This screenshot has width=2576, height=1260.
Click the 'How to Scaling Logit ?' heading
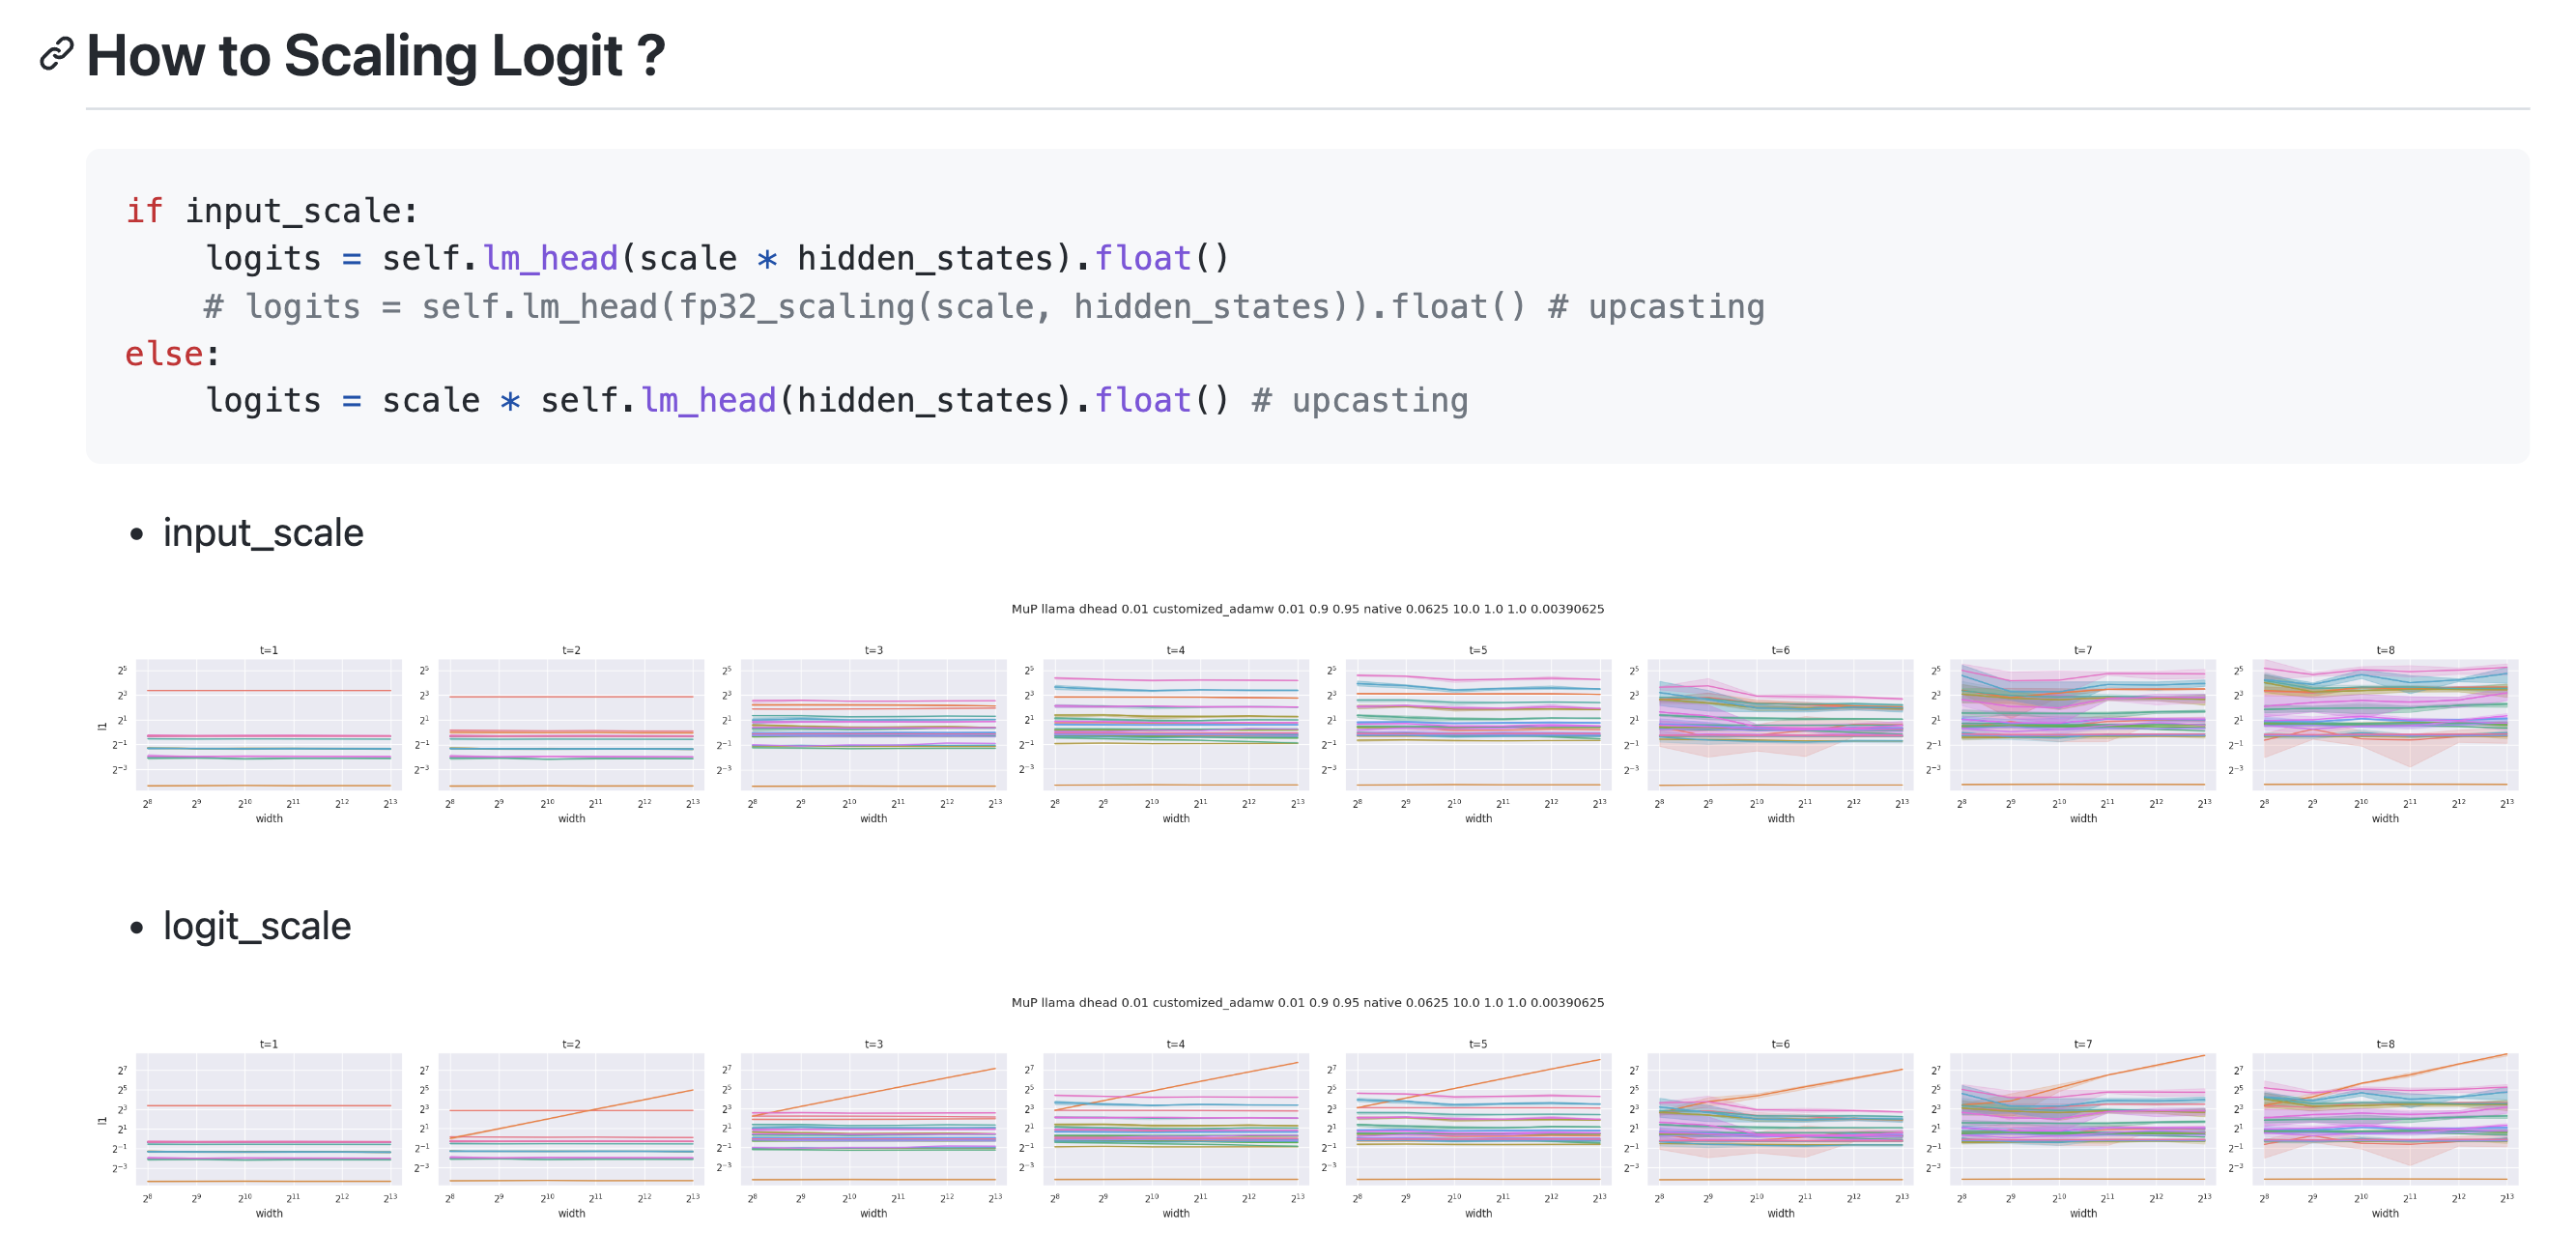pyautogui.click(x=376, y=55)
